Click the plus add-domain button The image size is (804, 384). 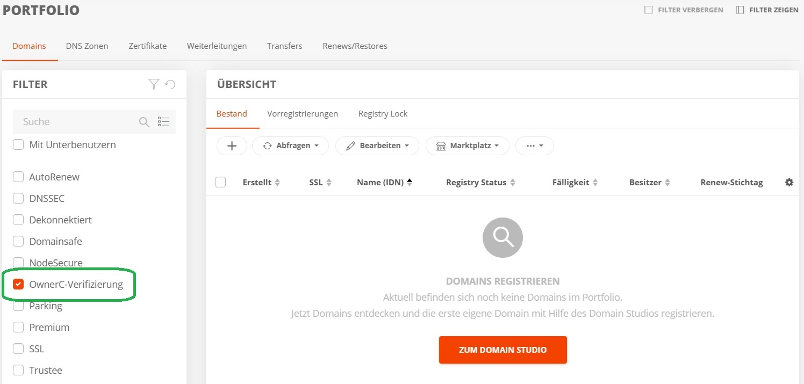(232, 146)
